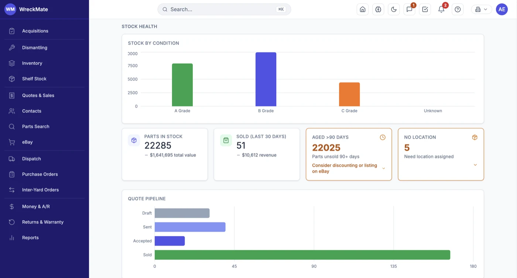The width and height of the screenshot is (517, 278).
Task: Open the yard selector dropdown
Action: (x=481, y=10)
